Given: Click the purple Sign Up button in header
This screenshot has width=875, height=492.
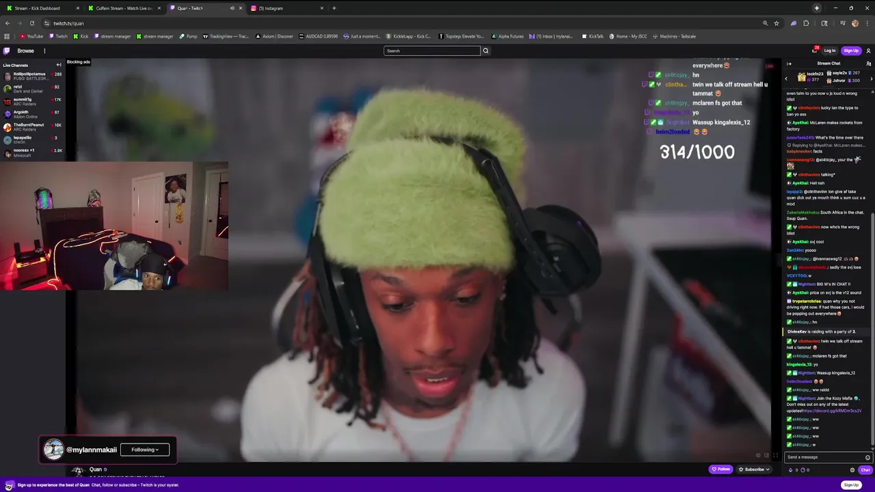Looking at the screenshot, I should [x=851, y=51].
